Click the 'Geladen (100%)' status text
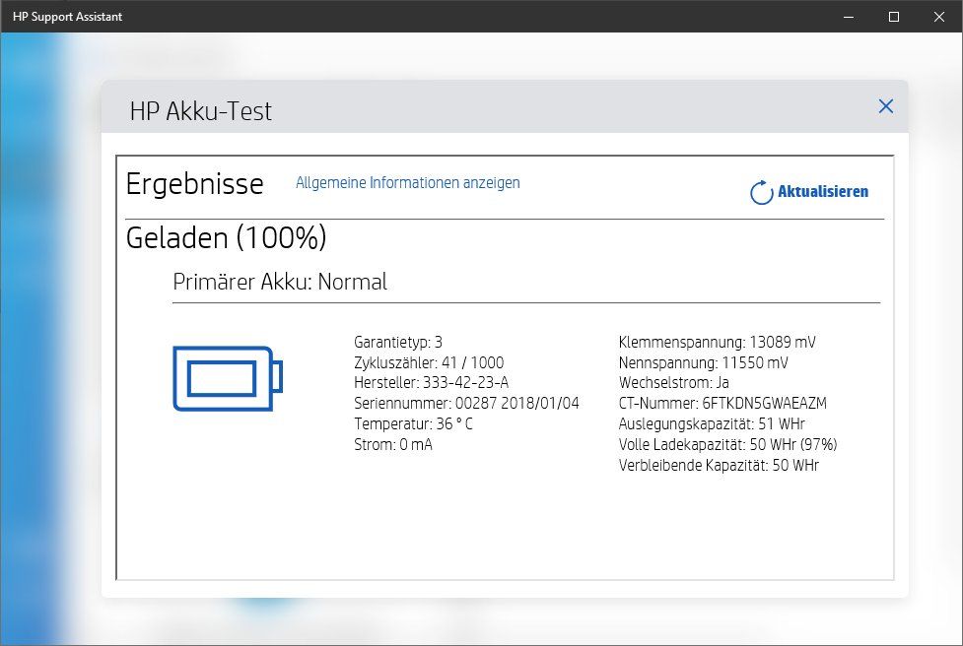 [226, 237]
